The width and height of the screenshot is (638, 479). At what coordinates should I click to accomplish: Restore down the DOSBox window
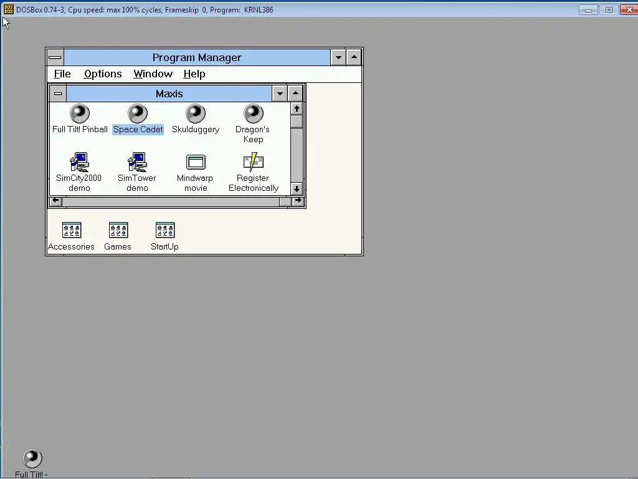pos(609,10)
